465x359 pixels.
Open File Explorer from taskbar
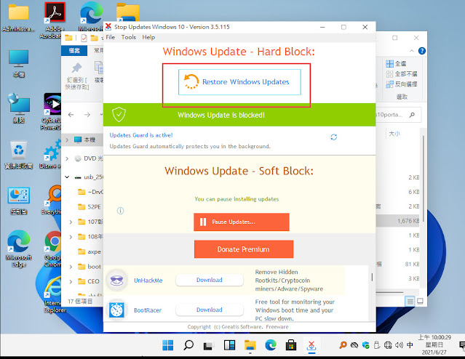[250, 345]
